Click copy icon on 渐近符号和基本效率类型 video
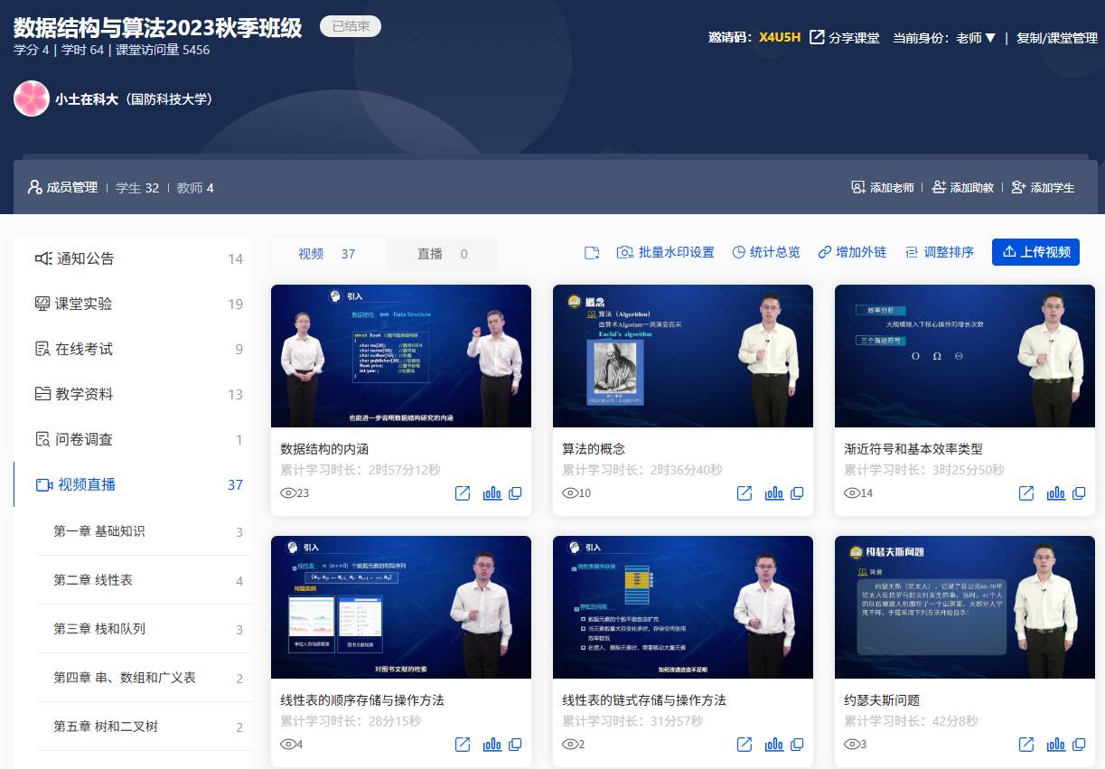Screen dimensions: 1105x769 click(x=1079, y=493)
